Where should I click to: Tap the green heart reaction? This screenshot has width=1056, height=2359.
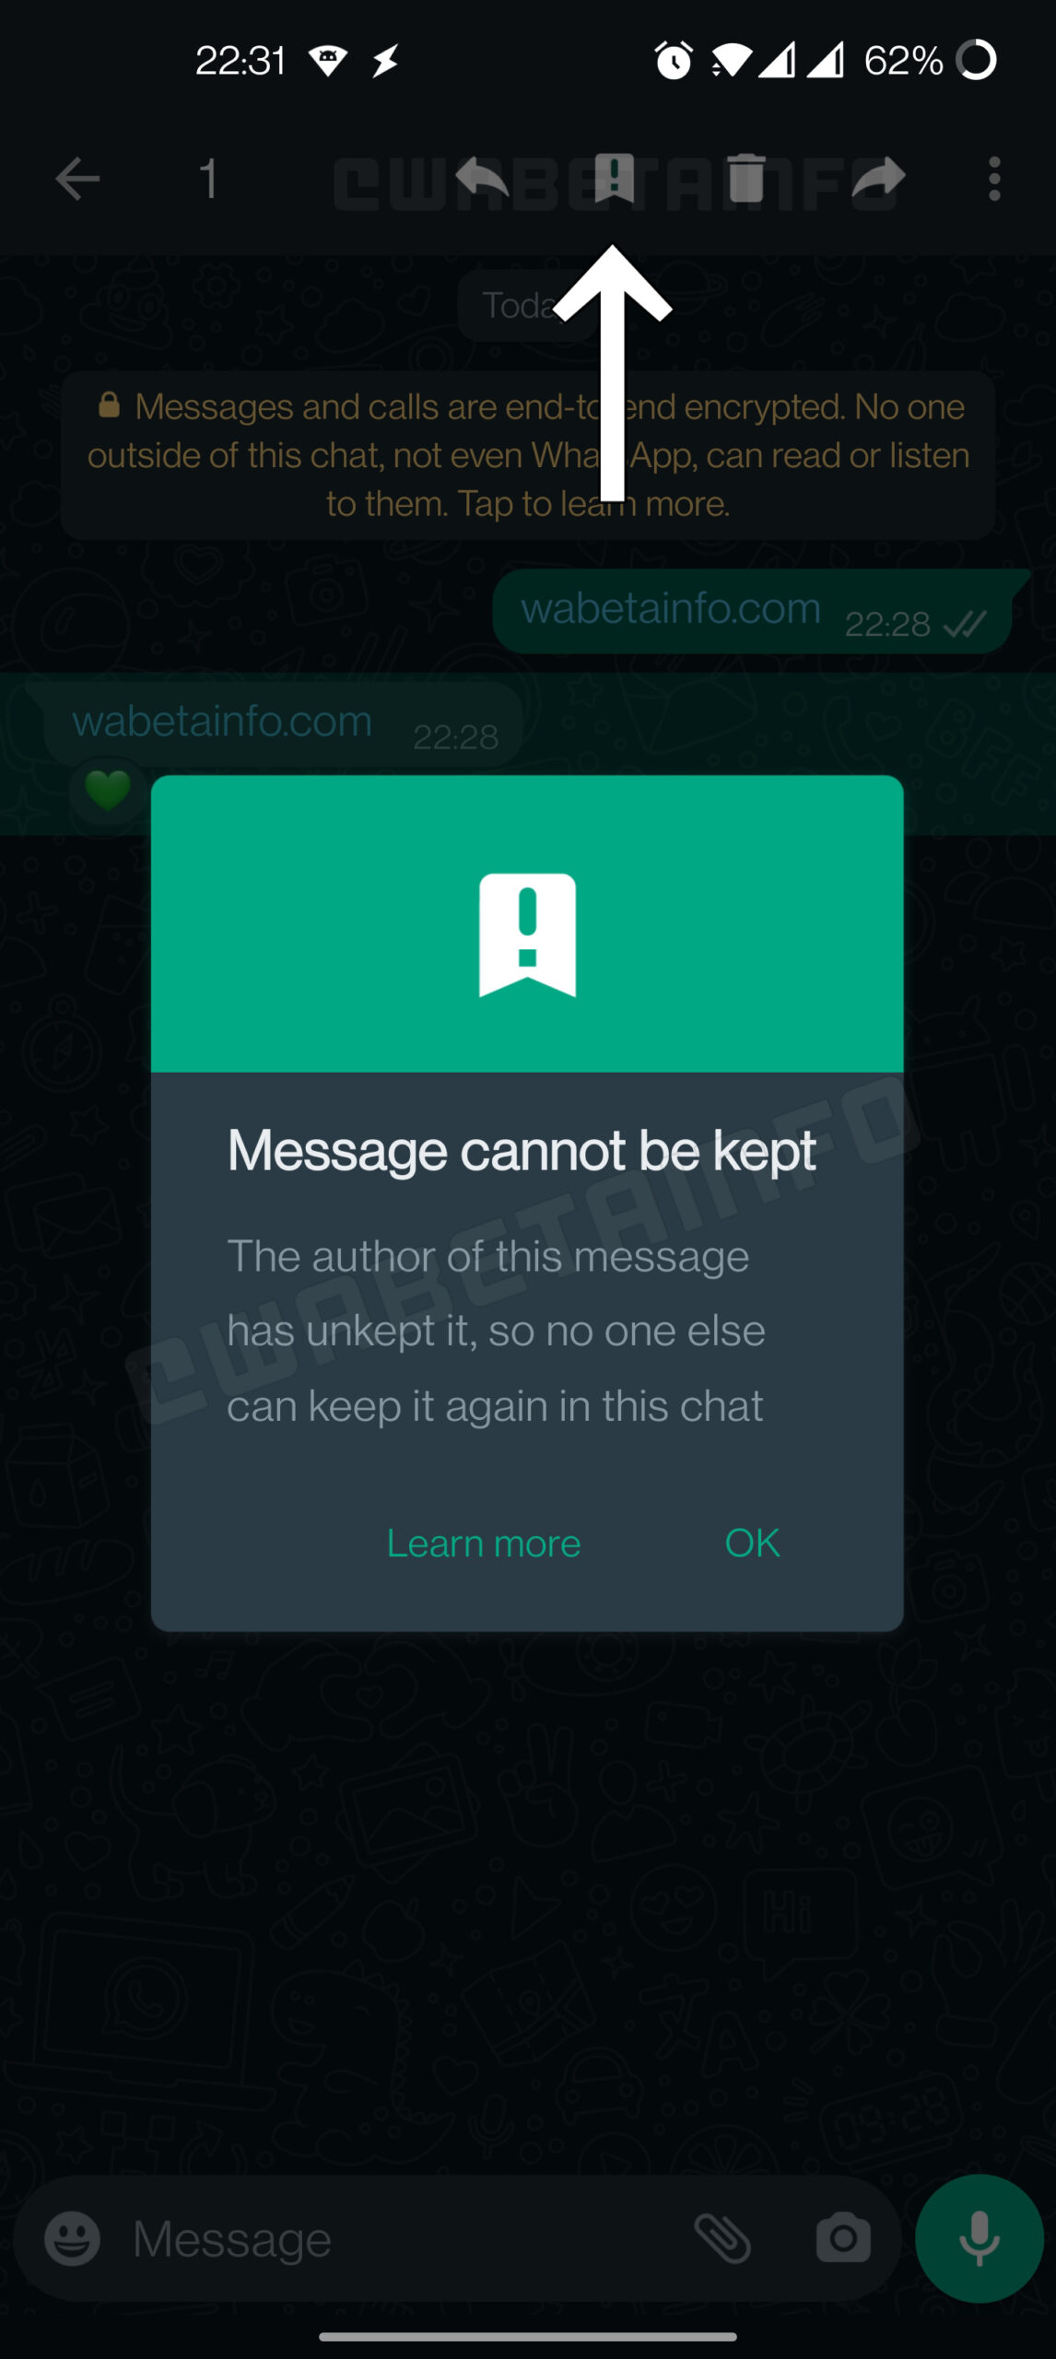click(108, 790)
